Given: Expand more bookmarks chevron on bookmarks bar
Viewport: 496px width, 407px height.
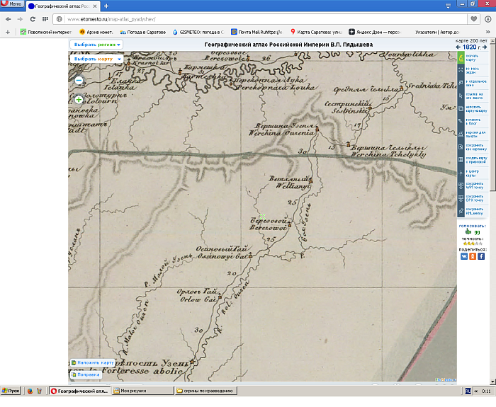Looking at the screenshot, I should 487,32.
